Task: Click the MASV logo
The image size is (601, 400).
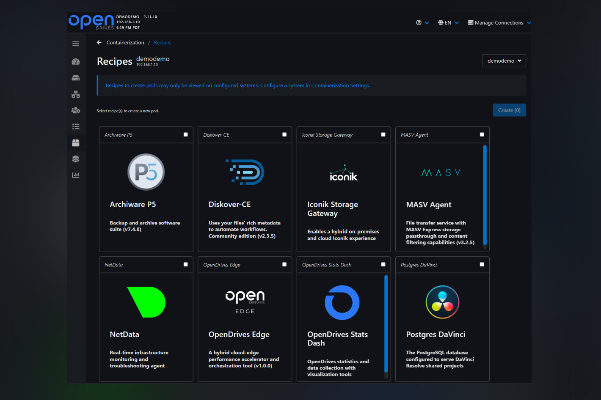Action: point(441,173)
